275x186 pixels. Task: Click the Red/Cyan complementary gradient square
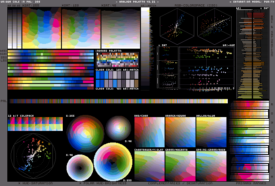(149, 133)
